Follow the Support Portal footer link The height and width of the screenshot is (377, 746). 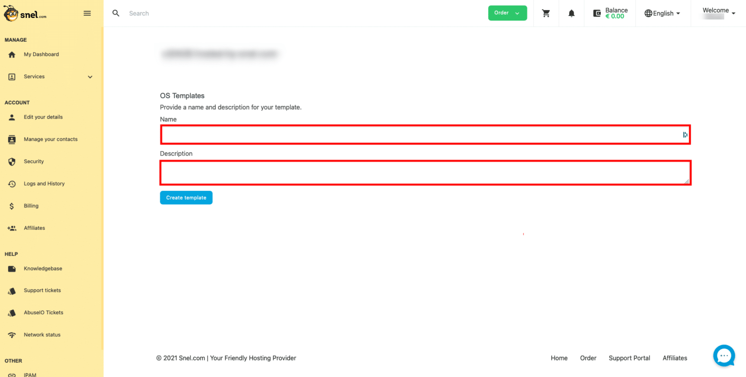point(629,358)
